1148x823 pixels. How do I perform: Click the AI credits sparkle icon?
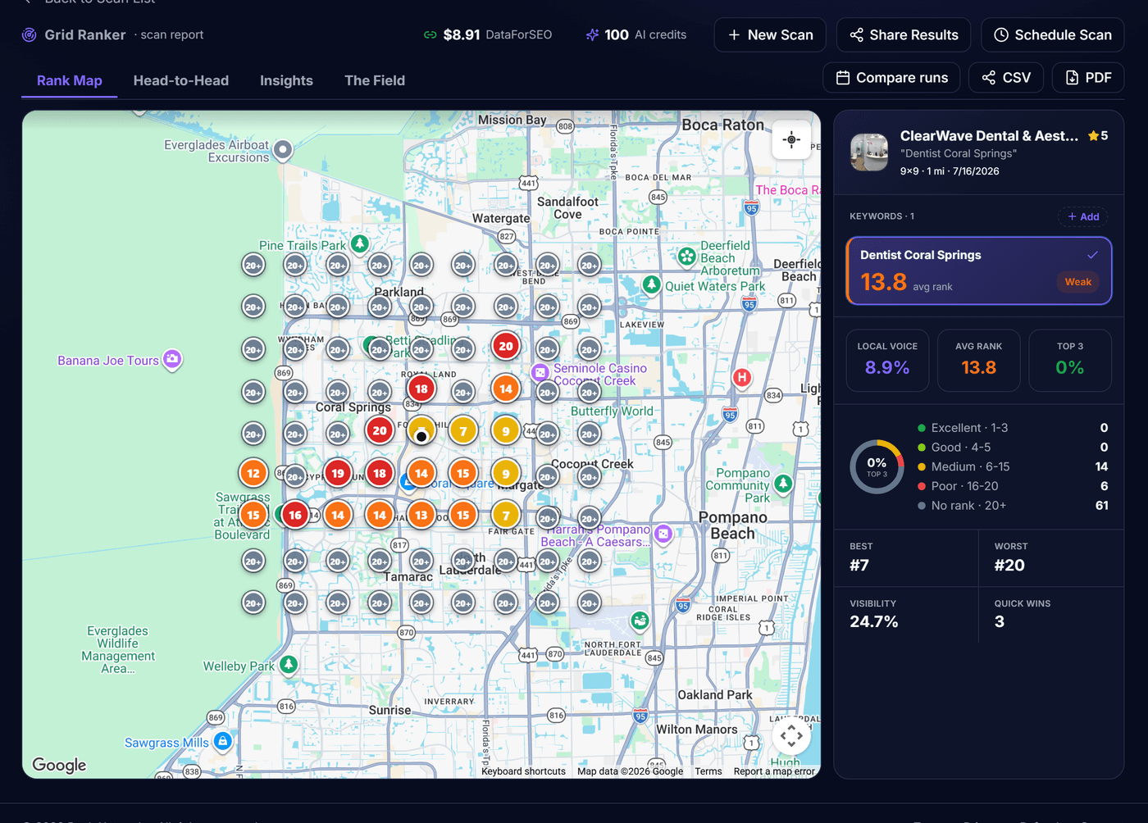592,35
